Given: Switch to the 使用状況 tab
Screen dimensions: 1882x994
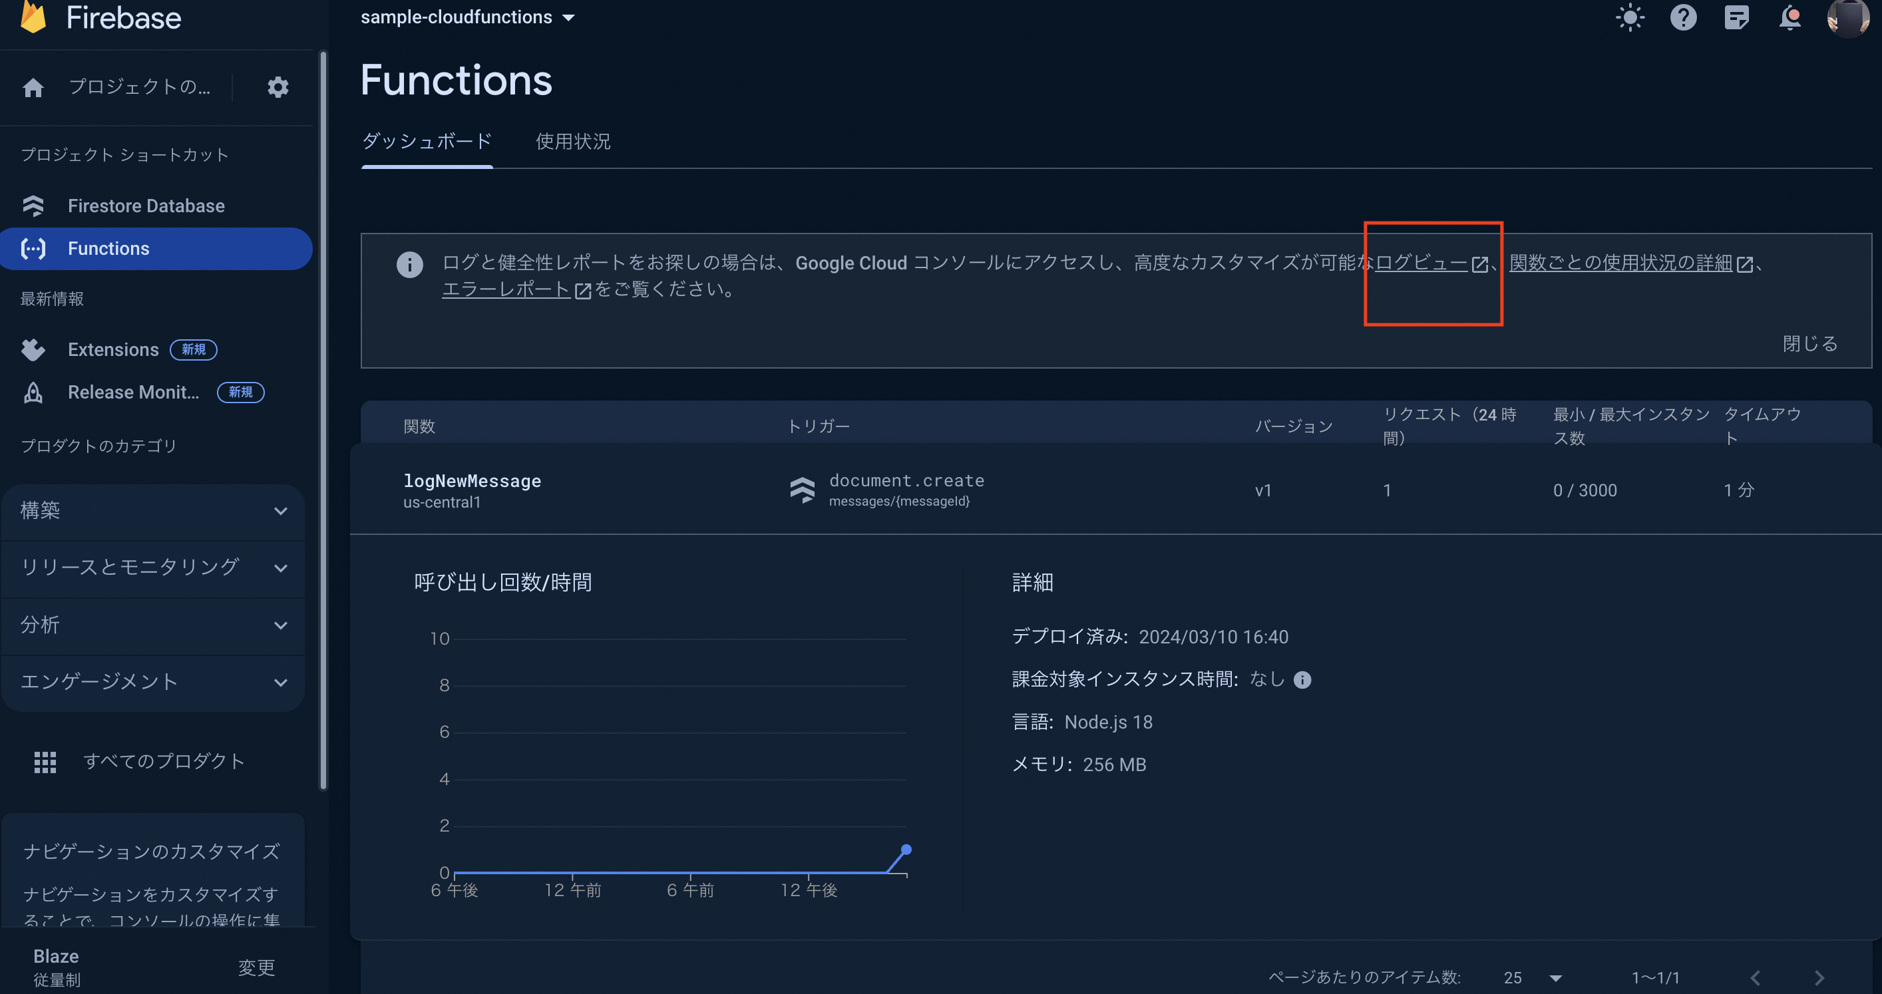Looking at the screenshot, I should tap(573, 142).
